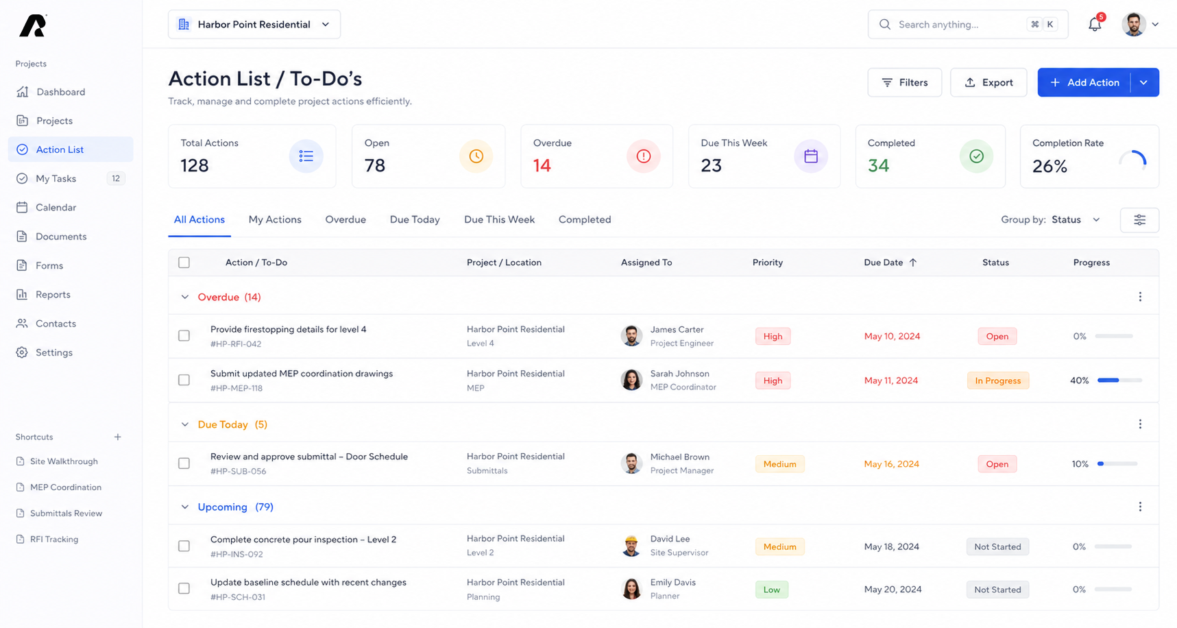Check the Door Schedule submittal action

(x=184, y=463)
